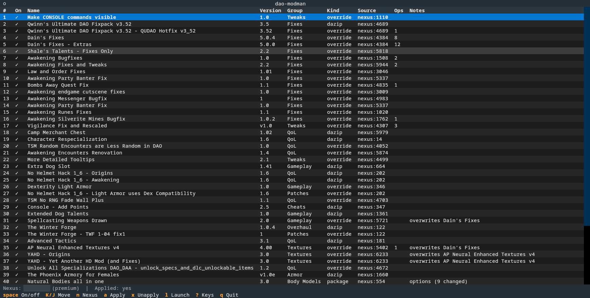Disable the Natural Bodies all in one checkmark
The height and width of the screenshot is (298, 590).
[17, 281]
